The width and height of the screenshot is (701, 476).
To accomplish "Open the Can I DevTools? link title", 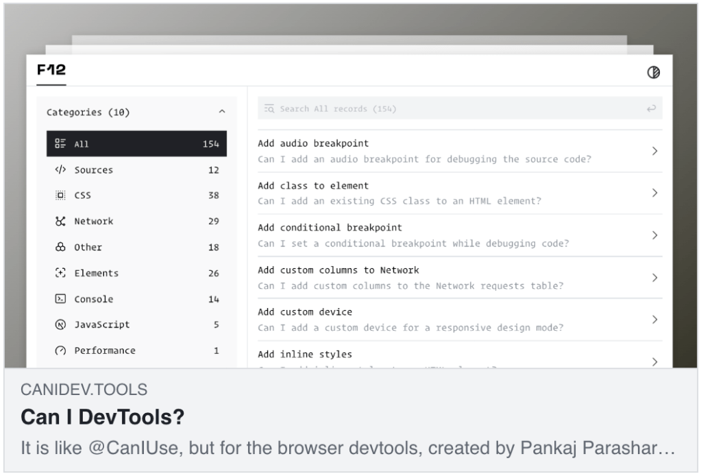I will [x=103, y=417].
